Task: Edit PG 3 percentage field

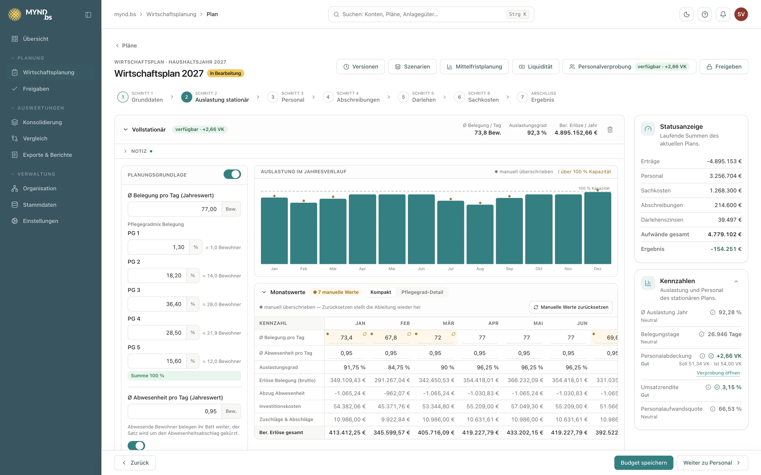Action: [x=157, y=304]
